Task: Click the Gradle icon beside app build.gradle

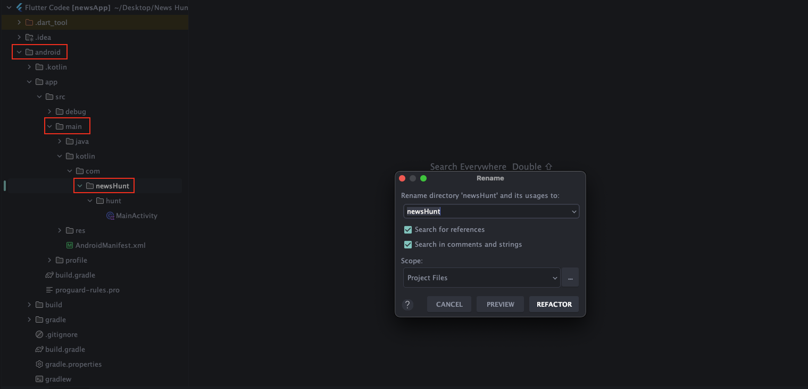Action: 49,275
